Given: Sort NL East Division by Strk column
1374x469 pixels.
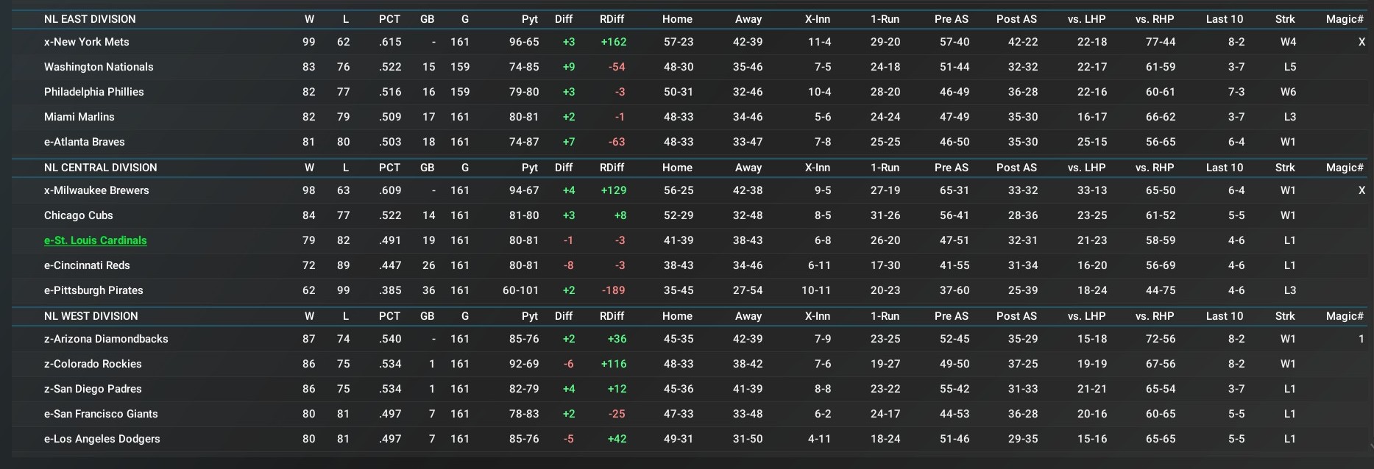Looking at the screenshot, I should 1285,19.
